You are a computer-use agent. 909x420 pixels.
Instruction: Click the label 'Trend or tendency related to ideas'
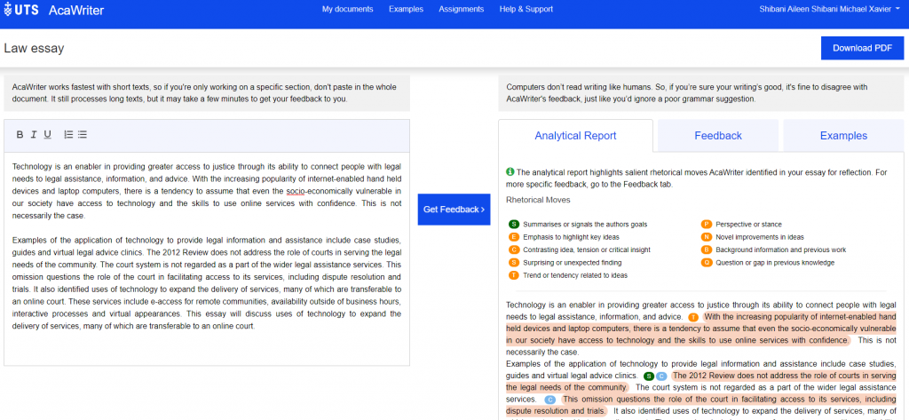point(575,275)
